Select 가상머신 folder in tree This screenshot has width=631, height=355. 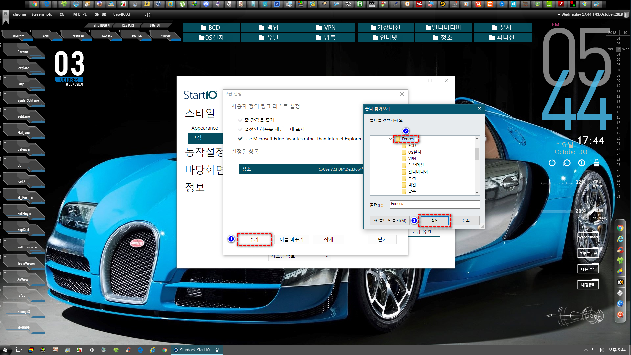(x=416, y=165)
